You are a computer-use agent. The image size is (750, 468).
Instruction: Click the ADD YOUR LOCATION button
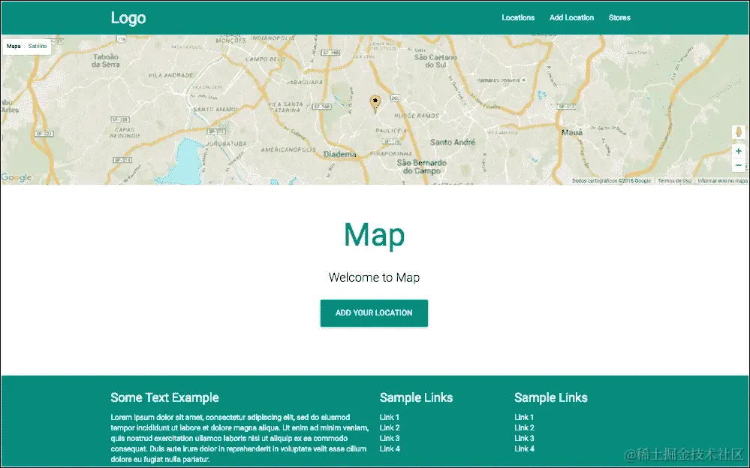(x=374, y=313)
